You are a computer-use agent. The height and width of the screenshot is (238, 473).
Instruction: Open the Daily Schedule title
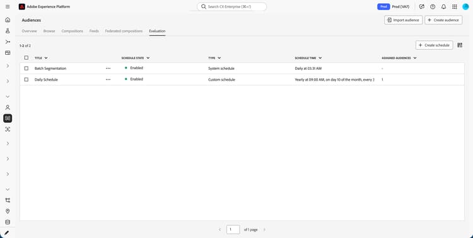46,79
